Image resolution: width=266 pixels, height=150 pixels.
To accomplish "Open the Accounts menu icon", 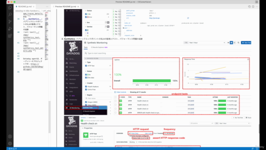I will [10, 136].
